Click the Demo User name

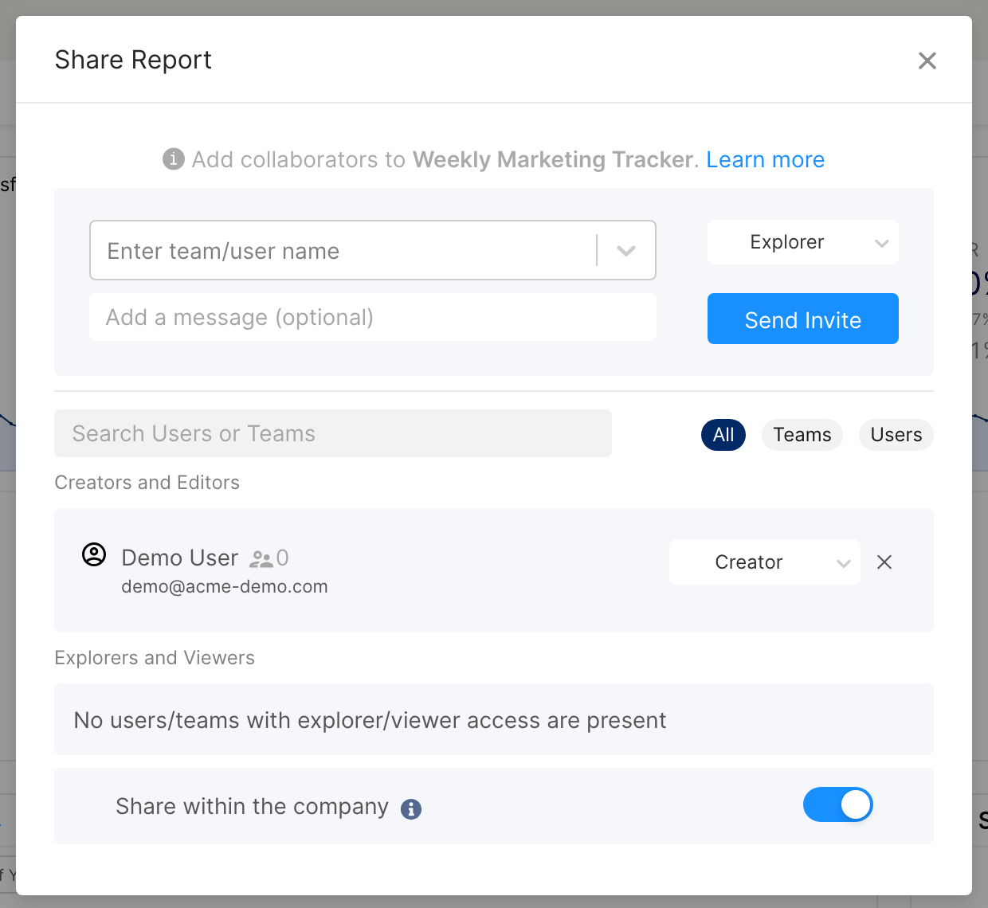[180, 558]
